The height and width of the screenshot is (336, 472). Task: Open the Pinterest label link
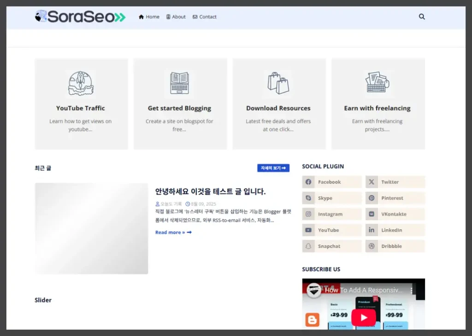[x=392, y=198]
